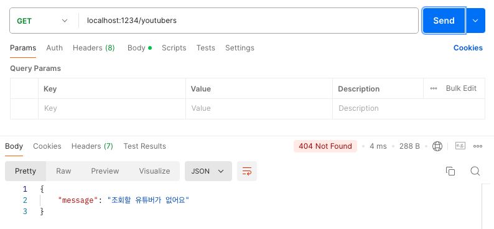Select the Pretty view
494x229 pixels.
click(26, 171)
